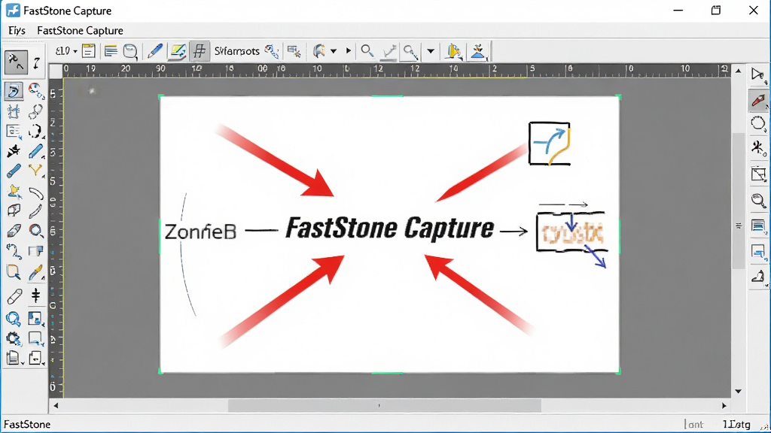Click the plain magnifier icon in top toolbar
This screenshot has width=771, height=433.
tap(367, 50)
